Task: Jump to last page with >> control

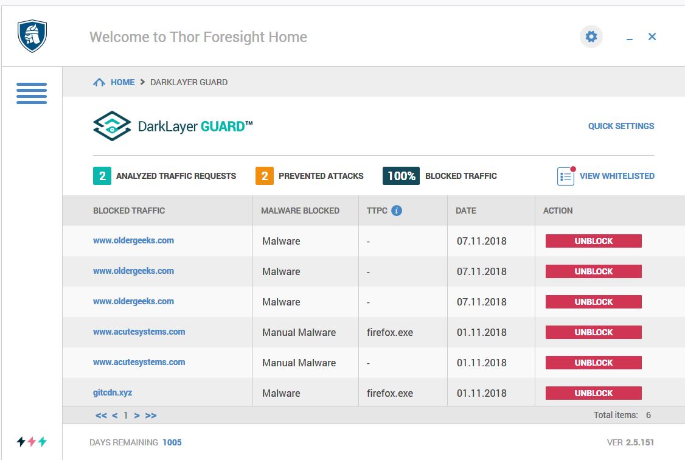Action: click(x=151, y=416)
